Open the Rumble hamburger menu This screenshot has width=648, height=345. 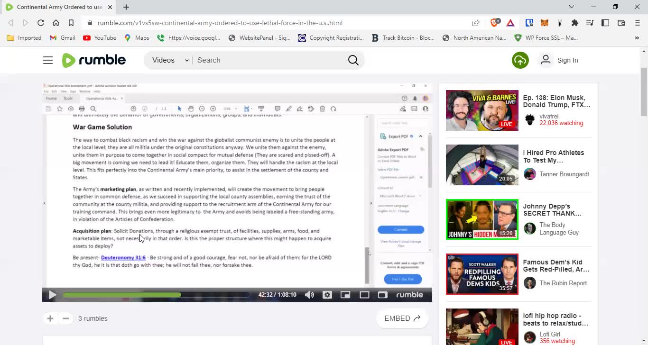point(48,60)
